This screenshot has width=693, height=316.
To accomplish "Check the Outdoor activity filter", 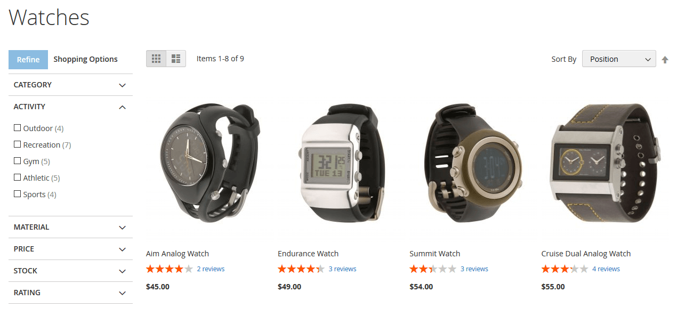I will click(x=17, y=128).
